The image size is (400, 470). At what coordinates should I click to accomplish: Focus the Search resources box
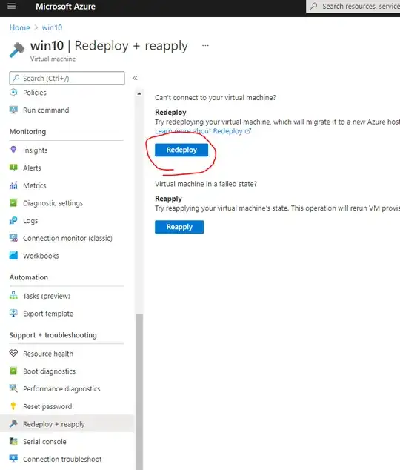[x=353, y=6]
